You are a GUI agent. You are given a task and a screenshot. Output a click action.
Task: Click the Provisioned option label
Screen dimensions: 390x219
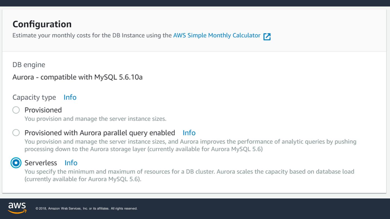coord(43,110)
